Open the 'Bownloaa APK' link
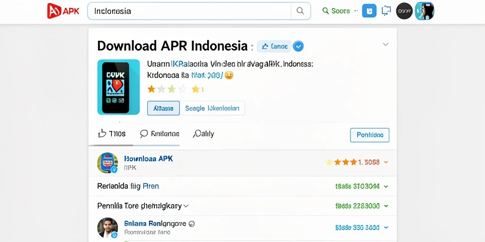Viewport: 485px width, 242px height. point(148,159)
